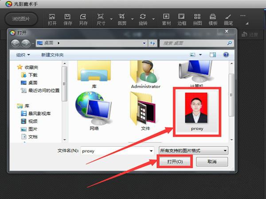This screenshot has height=199, width=266.
Task: Click the 裁剪 (Crop) tool icon
Action: (122, 19)
